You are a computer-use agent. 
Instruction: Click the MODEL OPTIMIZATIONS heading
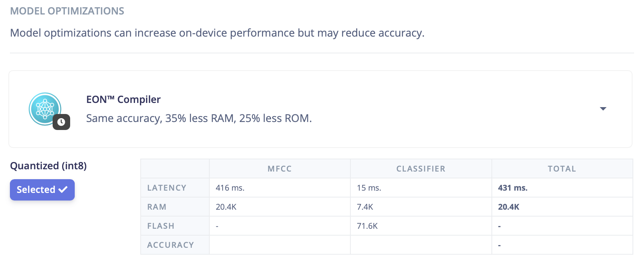point(67,11)
